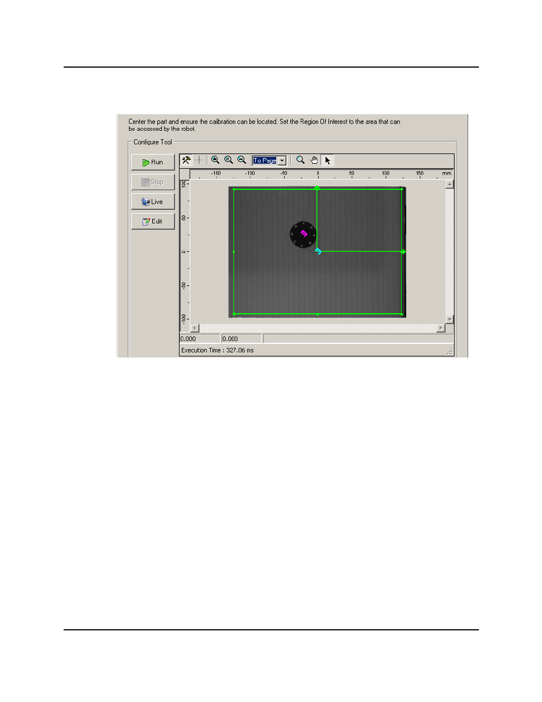Click the Execution Time status text
This screenshot has width=542, height=702.
point(218,350)
